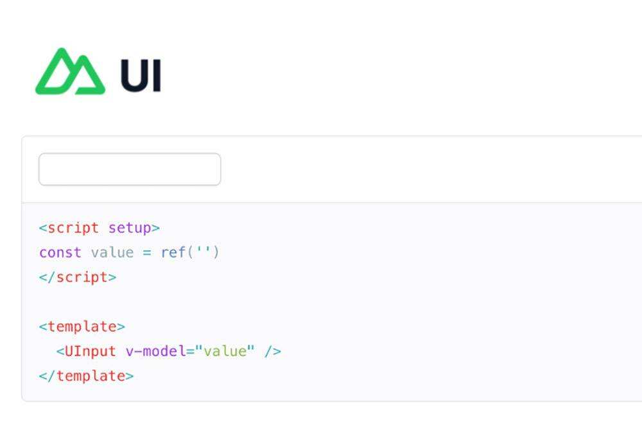The image size is (642, 428).
Task: Click the "setup" attribute in the script tag
Action: pos(129,228)
